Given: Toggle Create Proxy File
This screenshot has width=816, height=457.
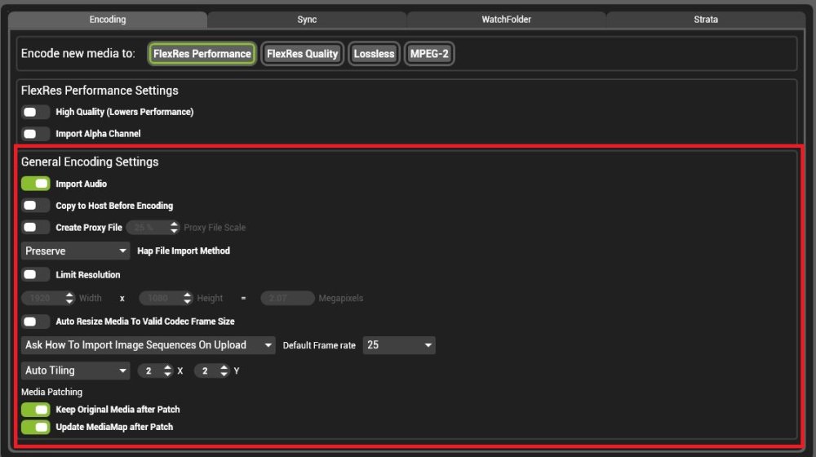Looking at the screenshot, I should 35,228.
